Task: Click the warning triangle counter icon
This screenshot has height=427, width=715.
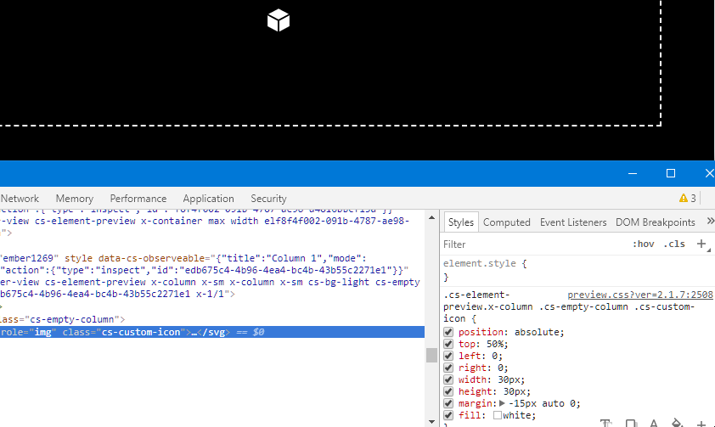Action: [684, 199]
